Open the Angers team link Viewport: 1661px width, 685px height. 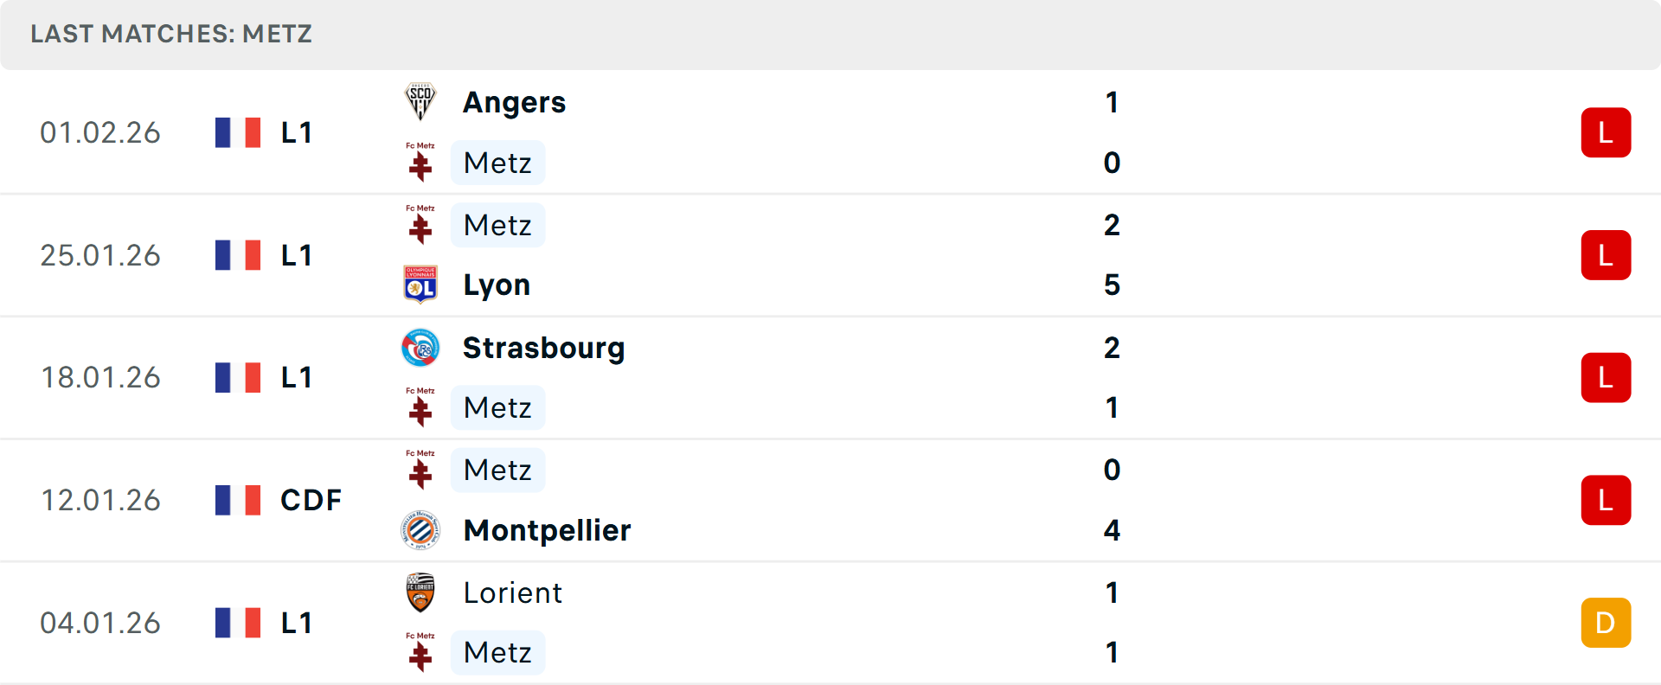(514, 102)
